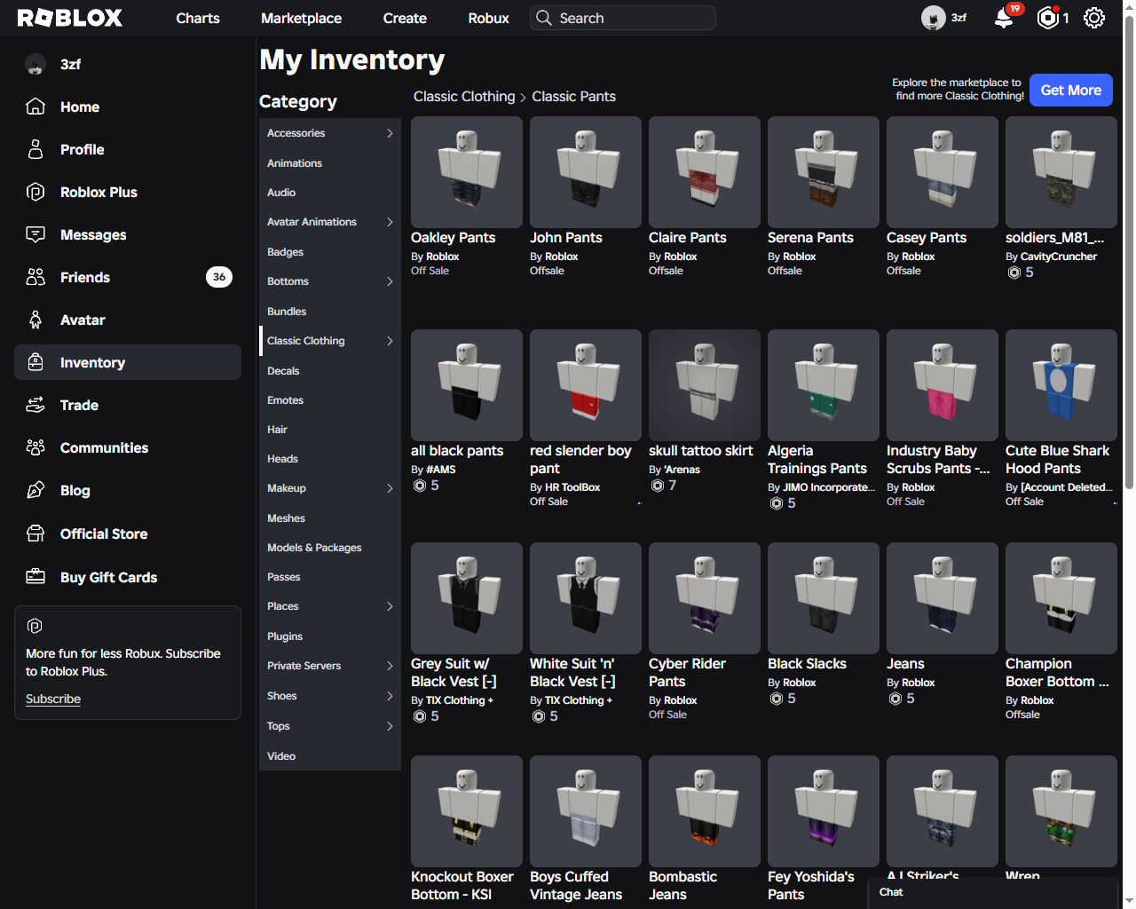Open the Create tab
Screen dimensions: 1136x909
coord(405,18)
